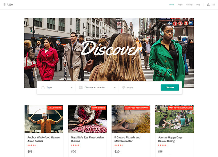Click the Price input field
This screenshot has width=218, height=157.
(142, 88)
